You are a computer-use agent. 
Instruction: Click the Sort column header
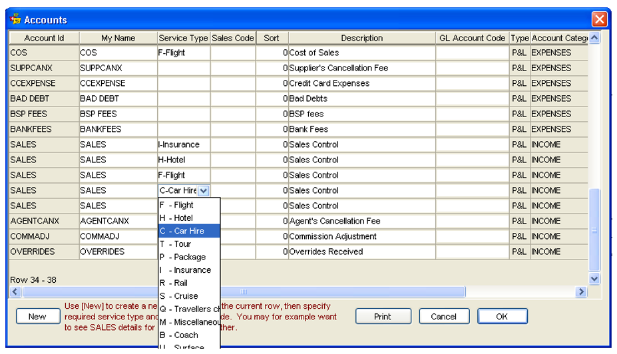click(x=272, y=38)
